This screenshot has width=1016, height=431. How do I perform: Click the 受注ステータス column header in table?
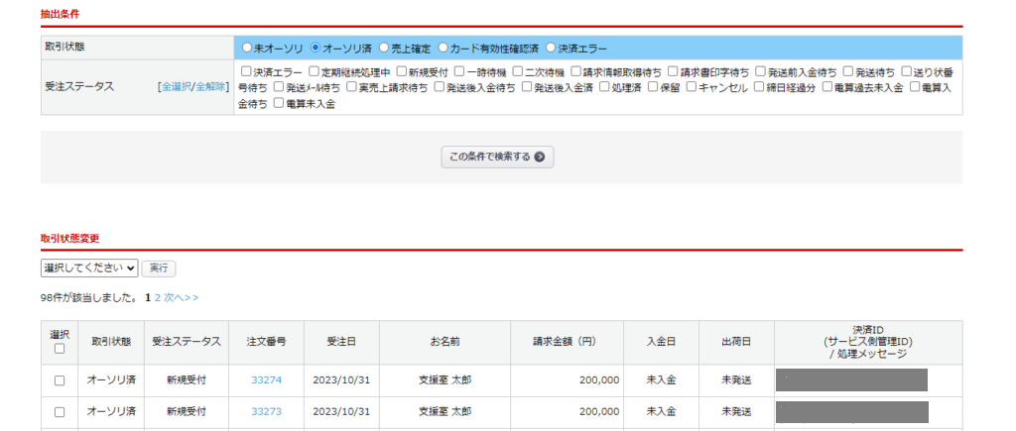click(187, 343)
